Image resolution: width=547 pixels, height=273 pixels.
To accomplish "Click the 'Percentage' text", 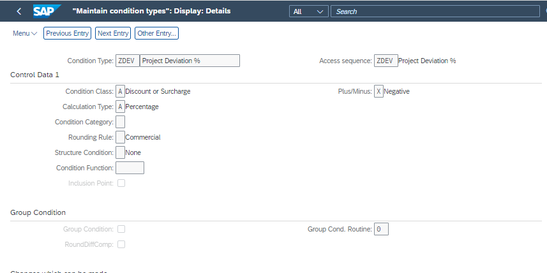I will (x=142, y=107).
